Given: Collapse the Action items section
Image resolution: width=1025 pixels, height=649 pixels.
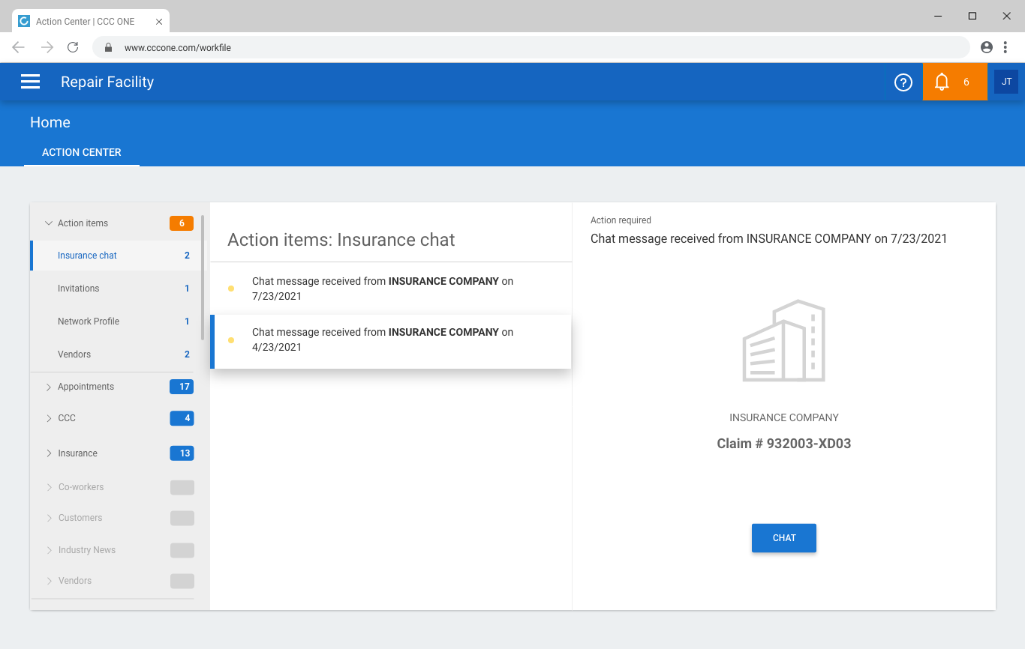Looking at the screenshot, I should click(49, 223).
